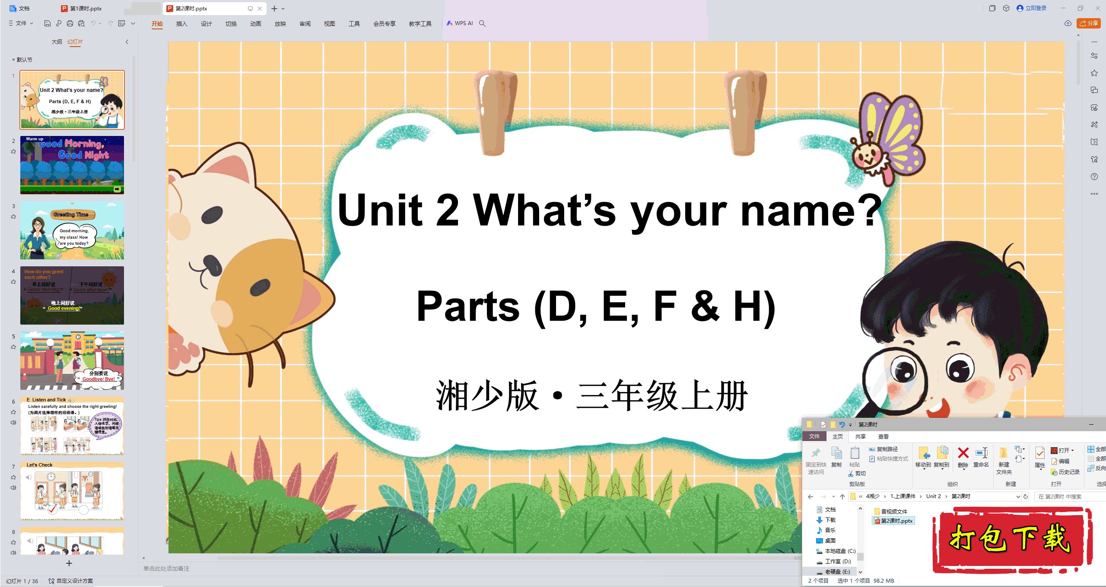Open the WPS file menu

[21, 23]
